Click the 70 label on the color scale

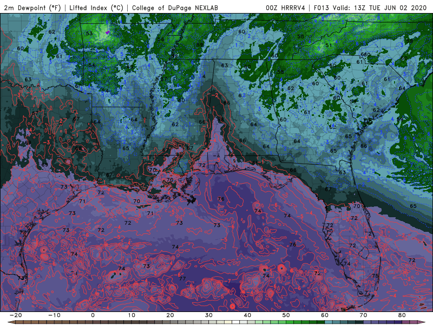pos(363,315)
